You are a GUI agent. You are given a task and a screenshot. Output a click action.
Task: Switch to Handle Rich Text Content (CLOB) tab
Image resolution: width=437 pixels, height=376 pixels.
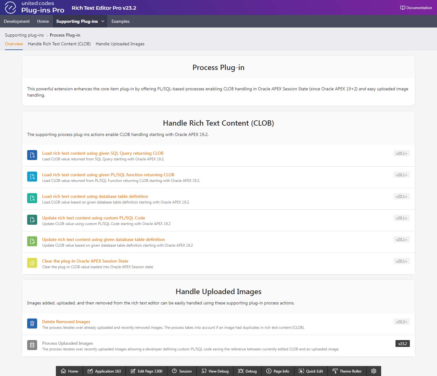[59, 44]
